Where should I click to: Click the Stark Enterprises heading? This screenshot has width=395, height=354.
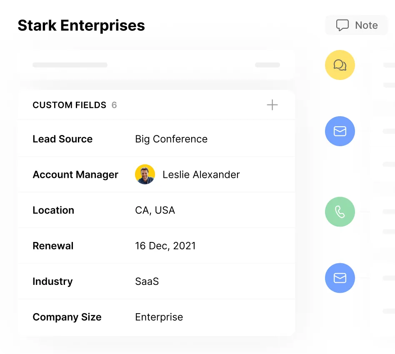point(81,25)
